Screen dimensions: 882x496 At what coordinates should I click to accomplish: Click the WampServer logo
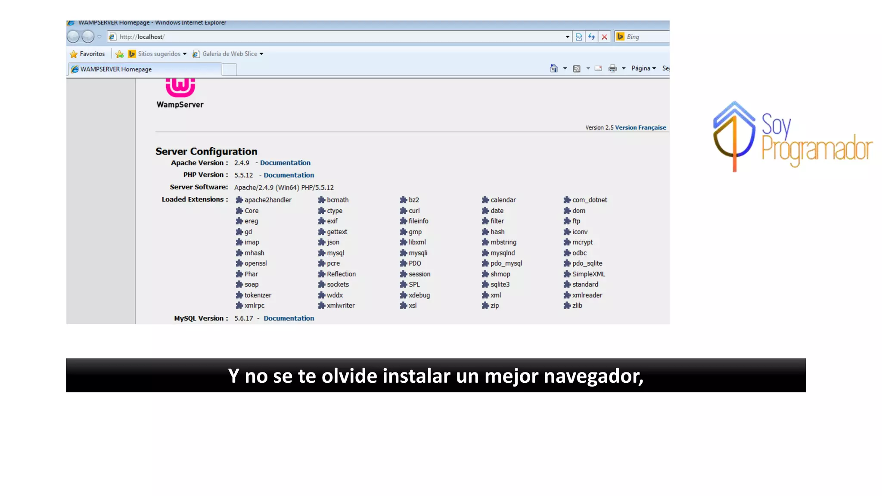(180, 93)
